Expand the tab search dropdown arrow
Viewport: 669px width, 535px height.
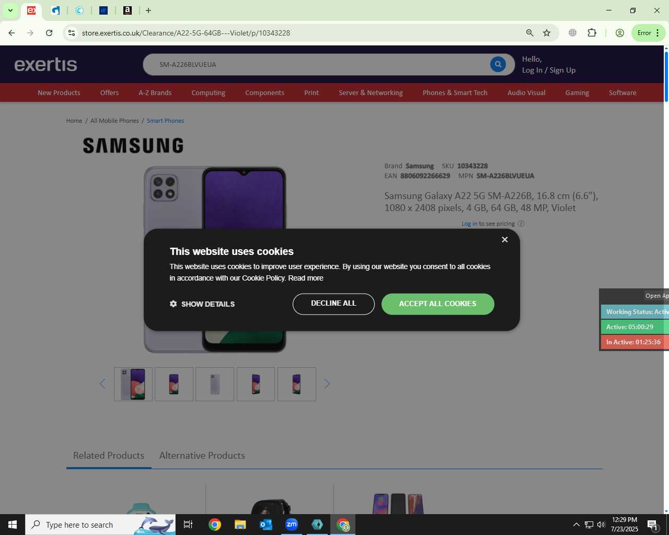[10, 10]
